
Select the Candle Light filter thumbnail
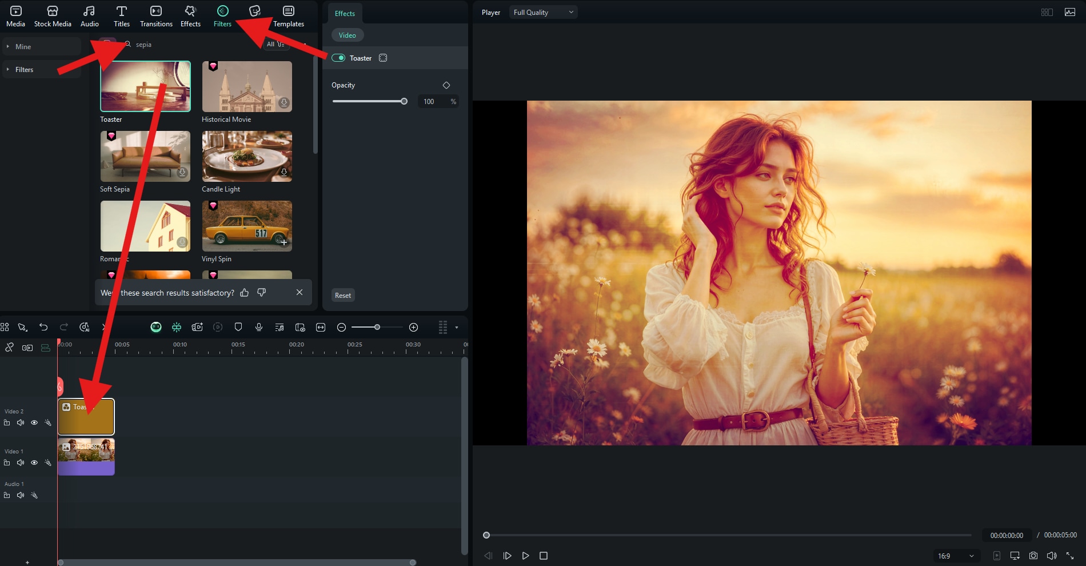pyautogui.click(x=247, y=156)
